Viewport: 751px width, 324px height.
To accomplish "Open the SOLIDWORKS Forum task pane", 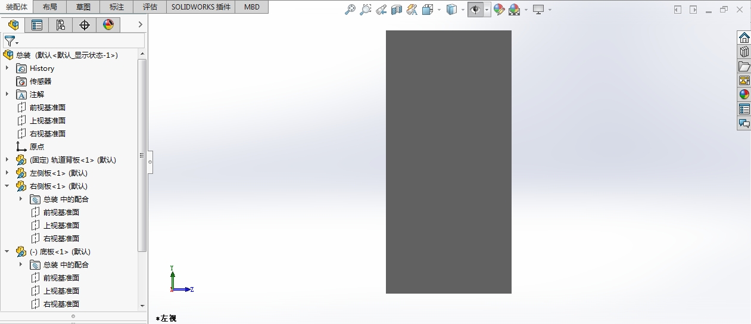I will tap(744, 123).
